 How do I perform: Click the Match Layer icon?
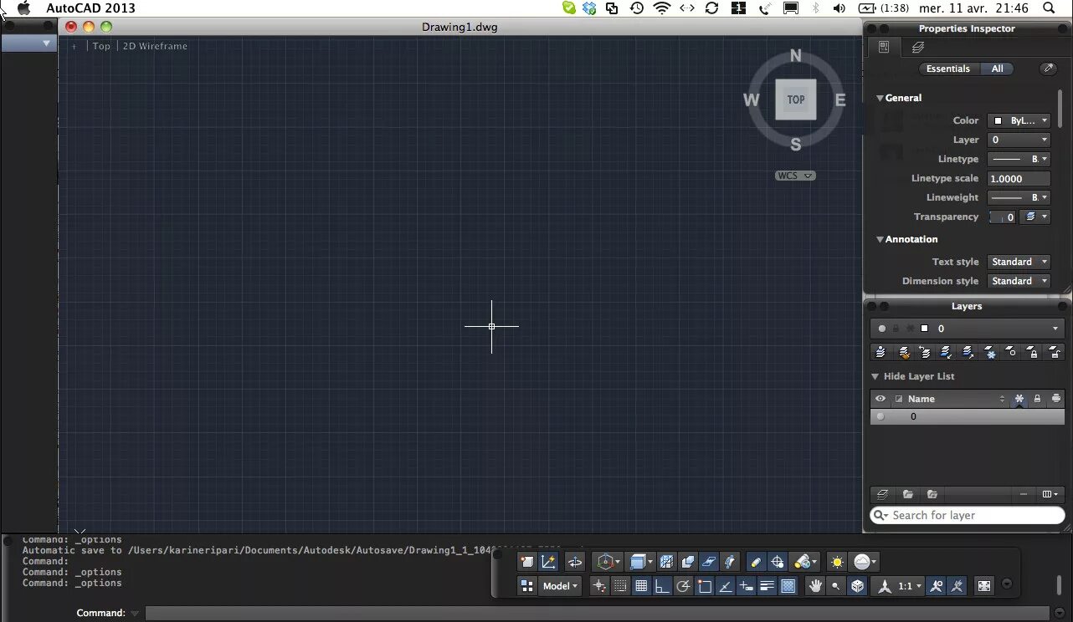pos(904,352)
